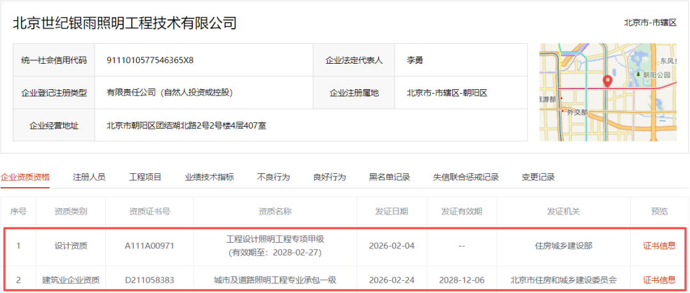Click address 北京市朝阳区团结湖北路2号2号楼4层407室

[186, 126]
